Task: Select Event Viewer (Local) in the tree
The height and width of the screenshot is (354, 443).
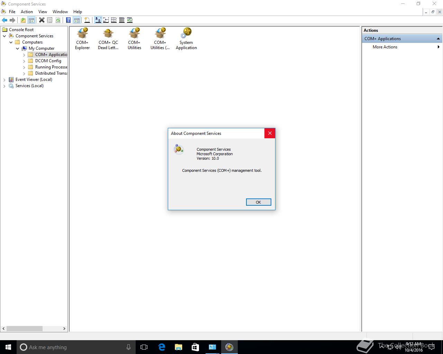Action: 34,80
